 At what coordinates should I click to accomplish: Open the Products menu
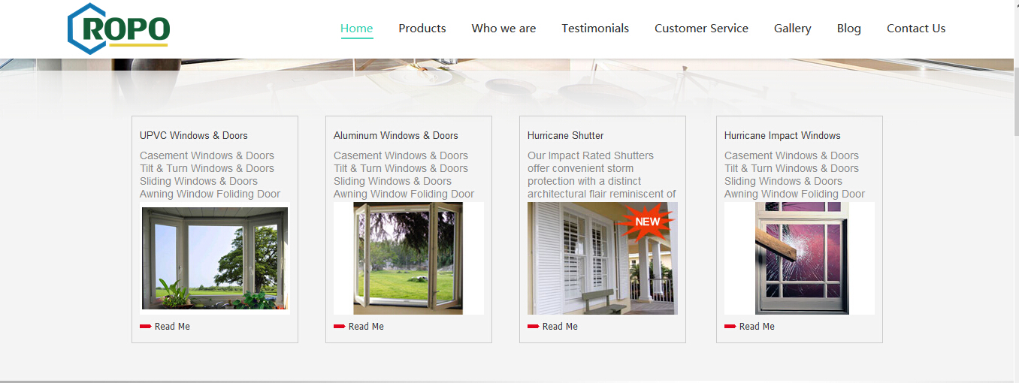coord(422,29)
